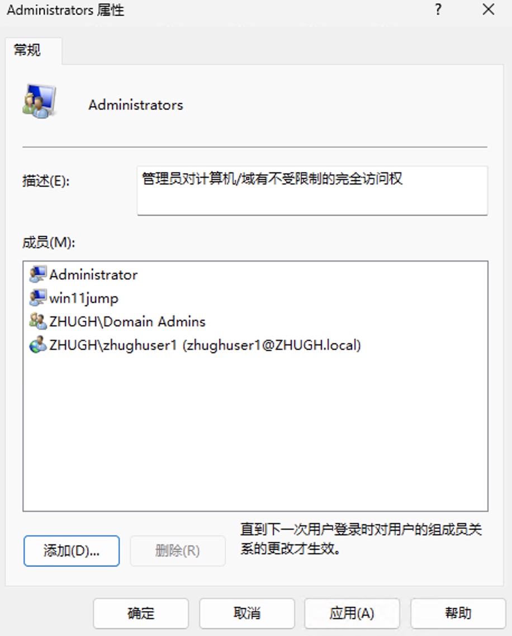Select the win11jump user icon
This screenshot has height=636, width=512.
(x=38, y=298)
